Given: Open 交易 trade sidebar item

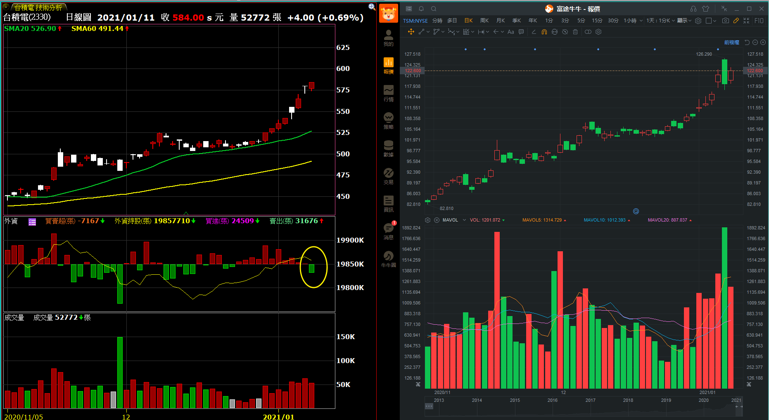Looking at the screenshot, I should (389, 176).
